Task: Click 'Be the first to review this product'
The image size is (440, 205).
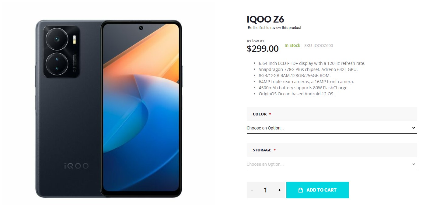Action: point(273,27)
